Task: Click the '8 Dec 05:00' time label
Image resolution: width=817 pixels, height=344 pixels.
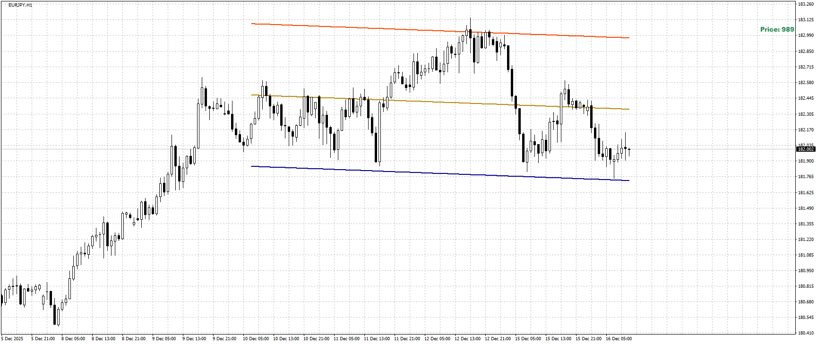Action: pyautogui.click(x=73, y=339)
